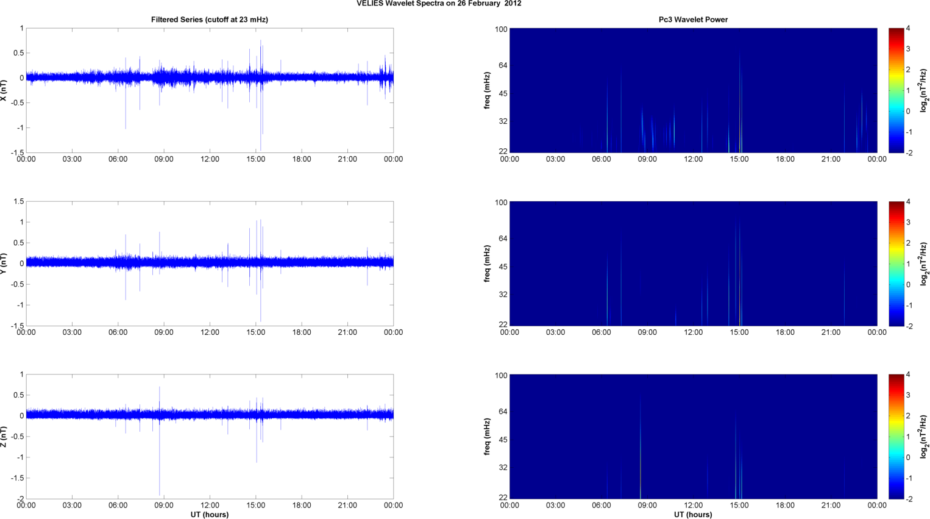Image resolution: width=930 pixels, height=519 pixels.
Task: Click inside the Y component filtered series plot
Action: 210,263
